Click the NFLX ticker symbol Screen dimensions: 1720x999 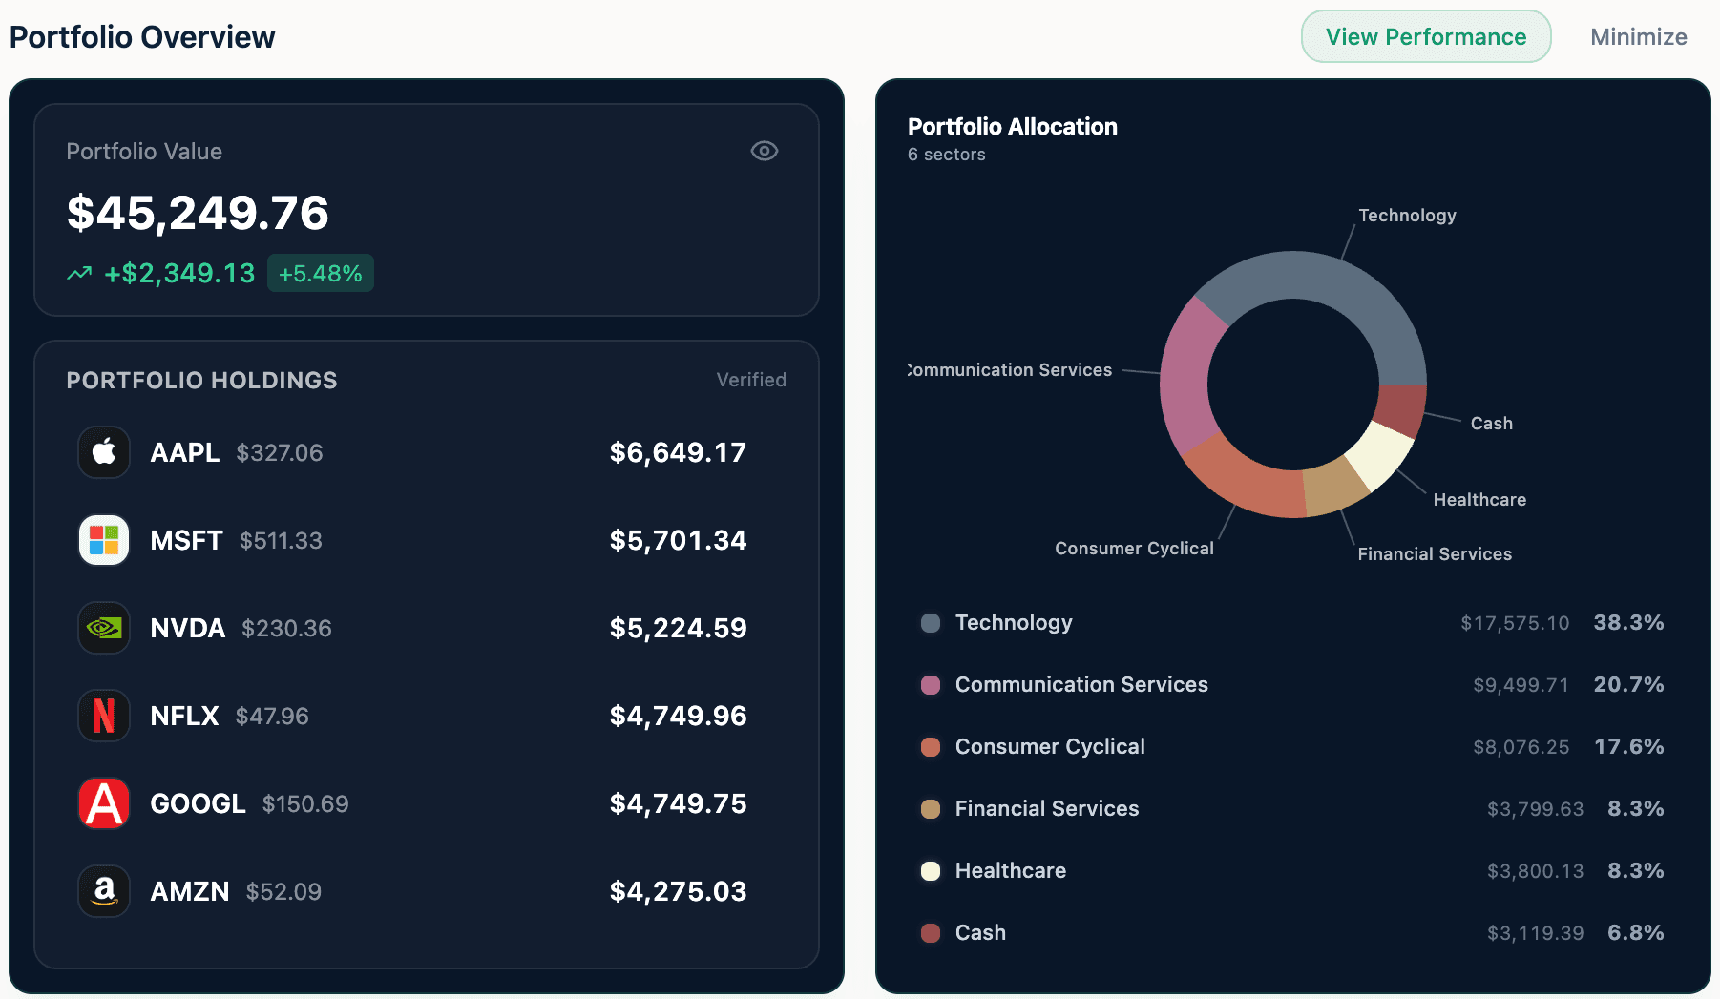point(184,716)
